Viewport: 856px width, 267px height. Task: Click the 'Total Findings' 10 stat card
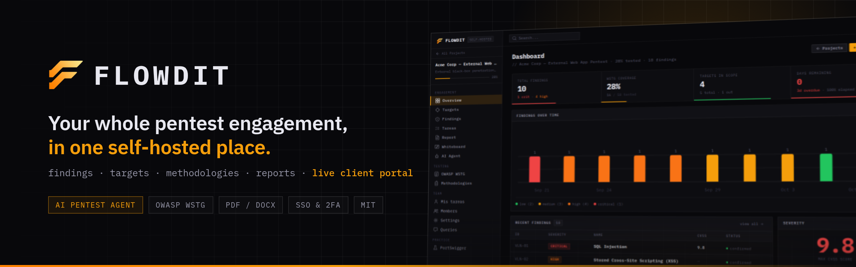pyautogui.click(x=556, y=88)
